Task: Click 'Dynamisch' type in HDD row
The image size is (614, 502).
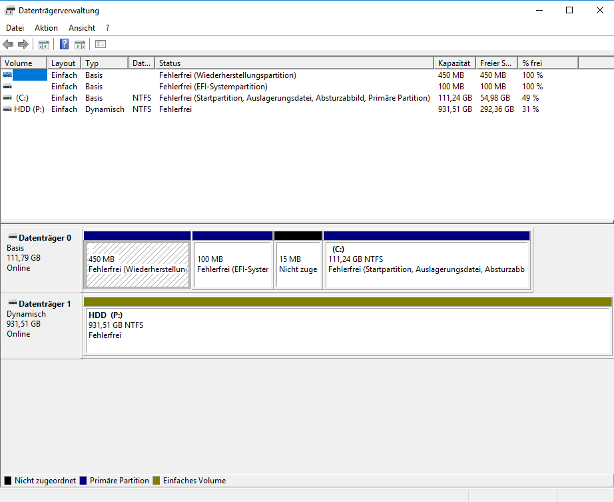Action: [105, 109]
